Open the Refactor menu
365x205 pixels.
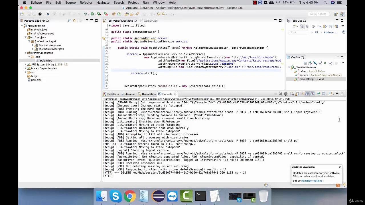(x=86, y=3)
